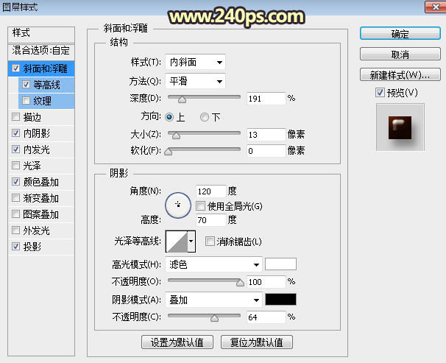Screen dimensions: 446x363
Task: Click the highlight opacity field showing 100
Action: tap(266, 281)
